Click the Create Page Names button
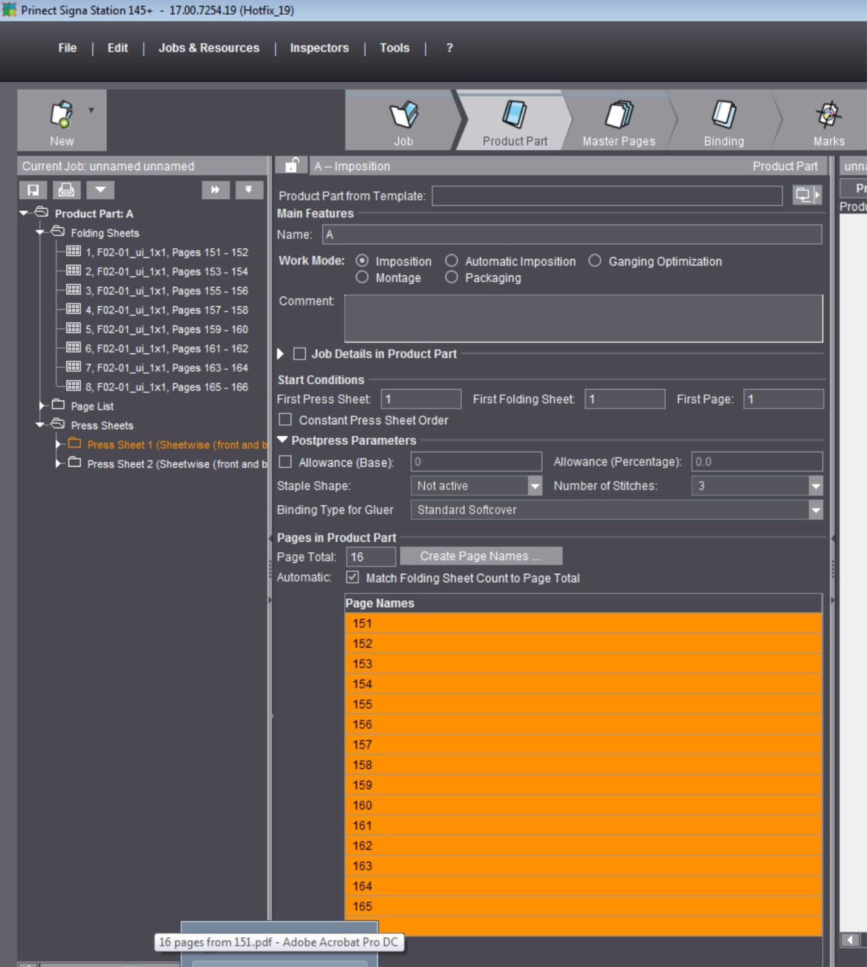 coord(480,556)
